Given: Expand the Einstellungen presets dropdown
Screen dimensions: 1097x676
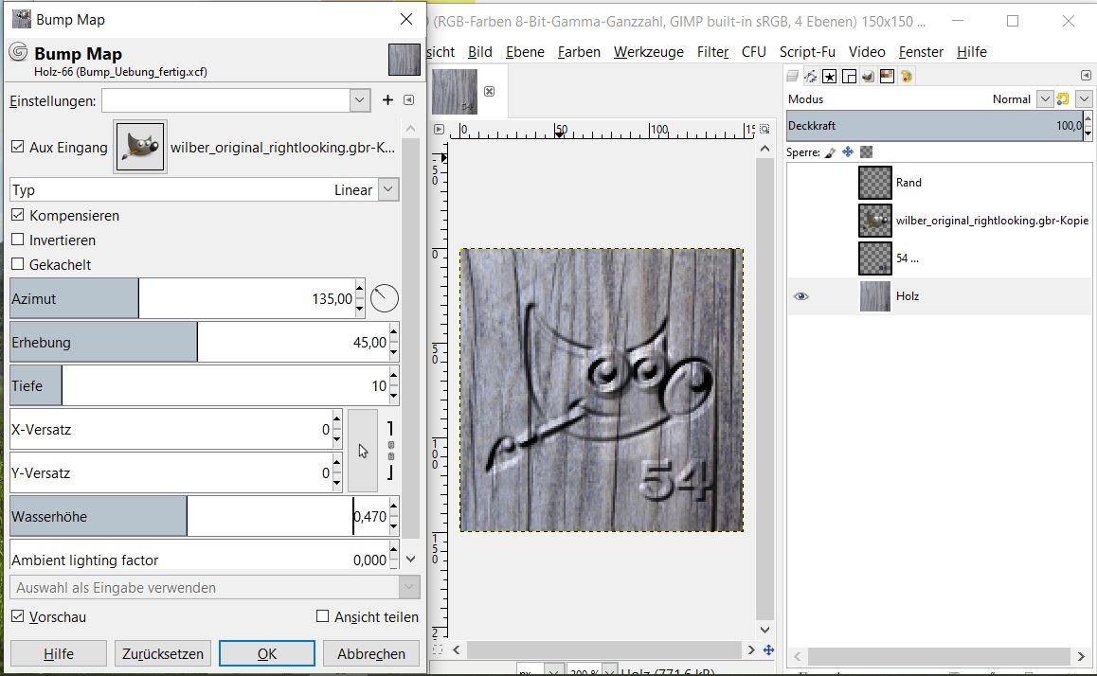Looking at the screenshot, I should [x=359, y=100].
